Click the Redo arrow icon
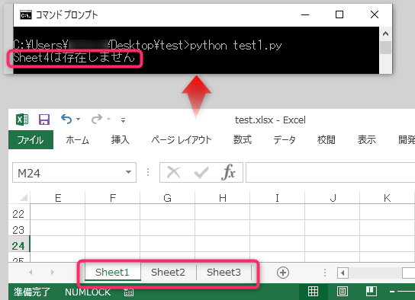415x300 pixels. [x=97, y=119]
